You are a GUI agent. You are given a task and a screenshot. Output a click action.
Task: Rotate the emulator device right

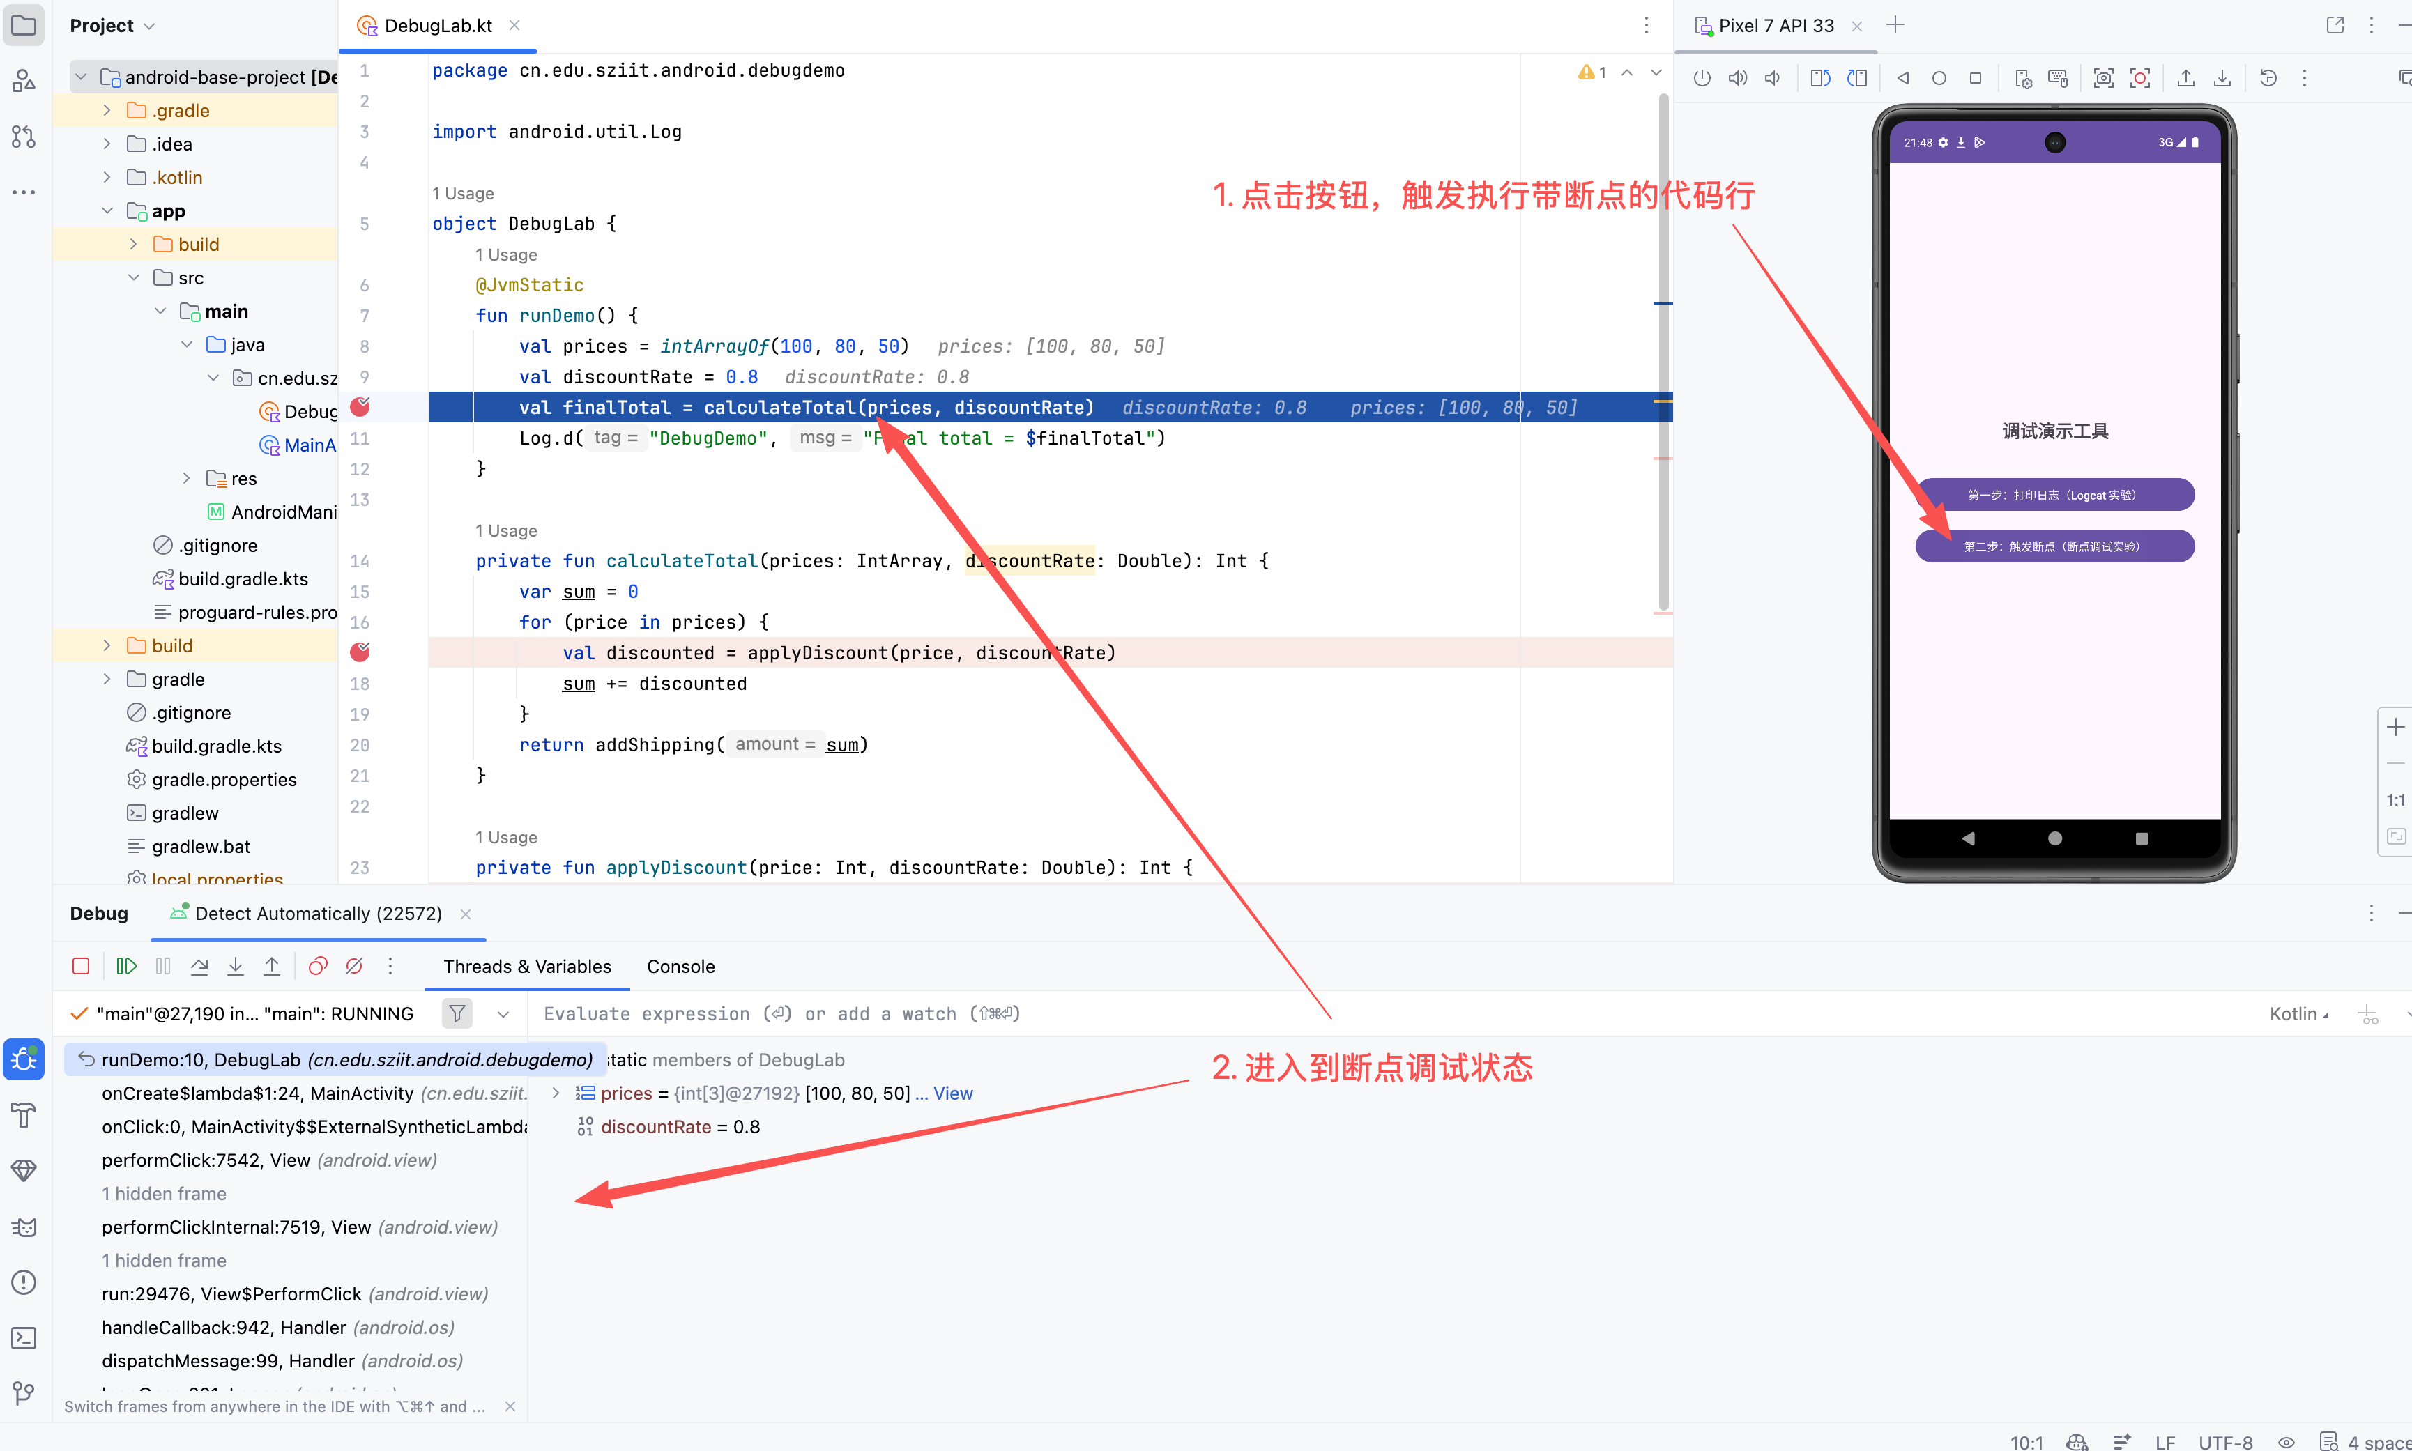[x=1856, y=78]
